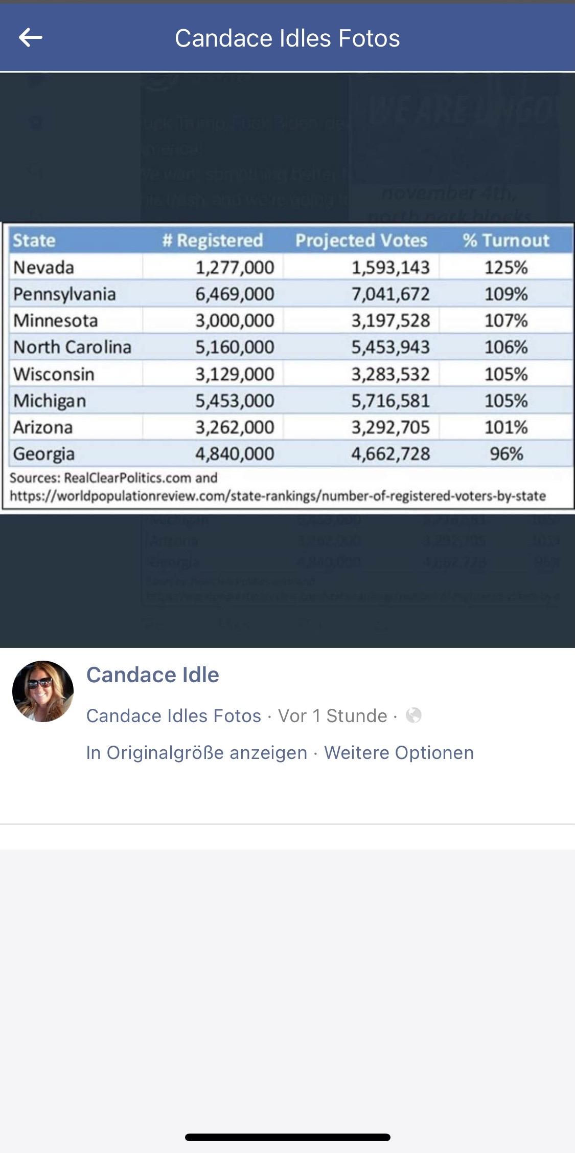Tap the back arrow in header
This screenshot has width=575, height=1153.
coord(31,38)
